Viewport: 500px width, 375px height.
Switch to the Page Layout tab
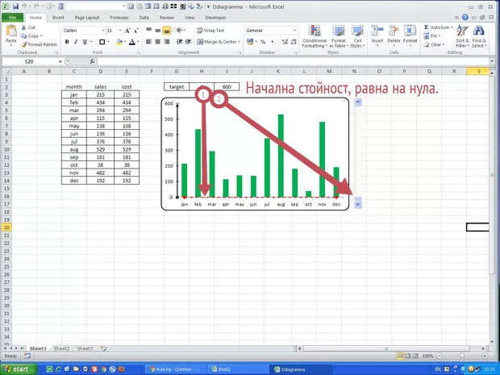[x=87, y=18]
